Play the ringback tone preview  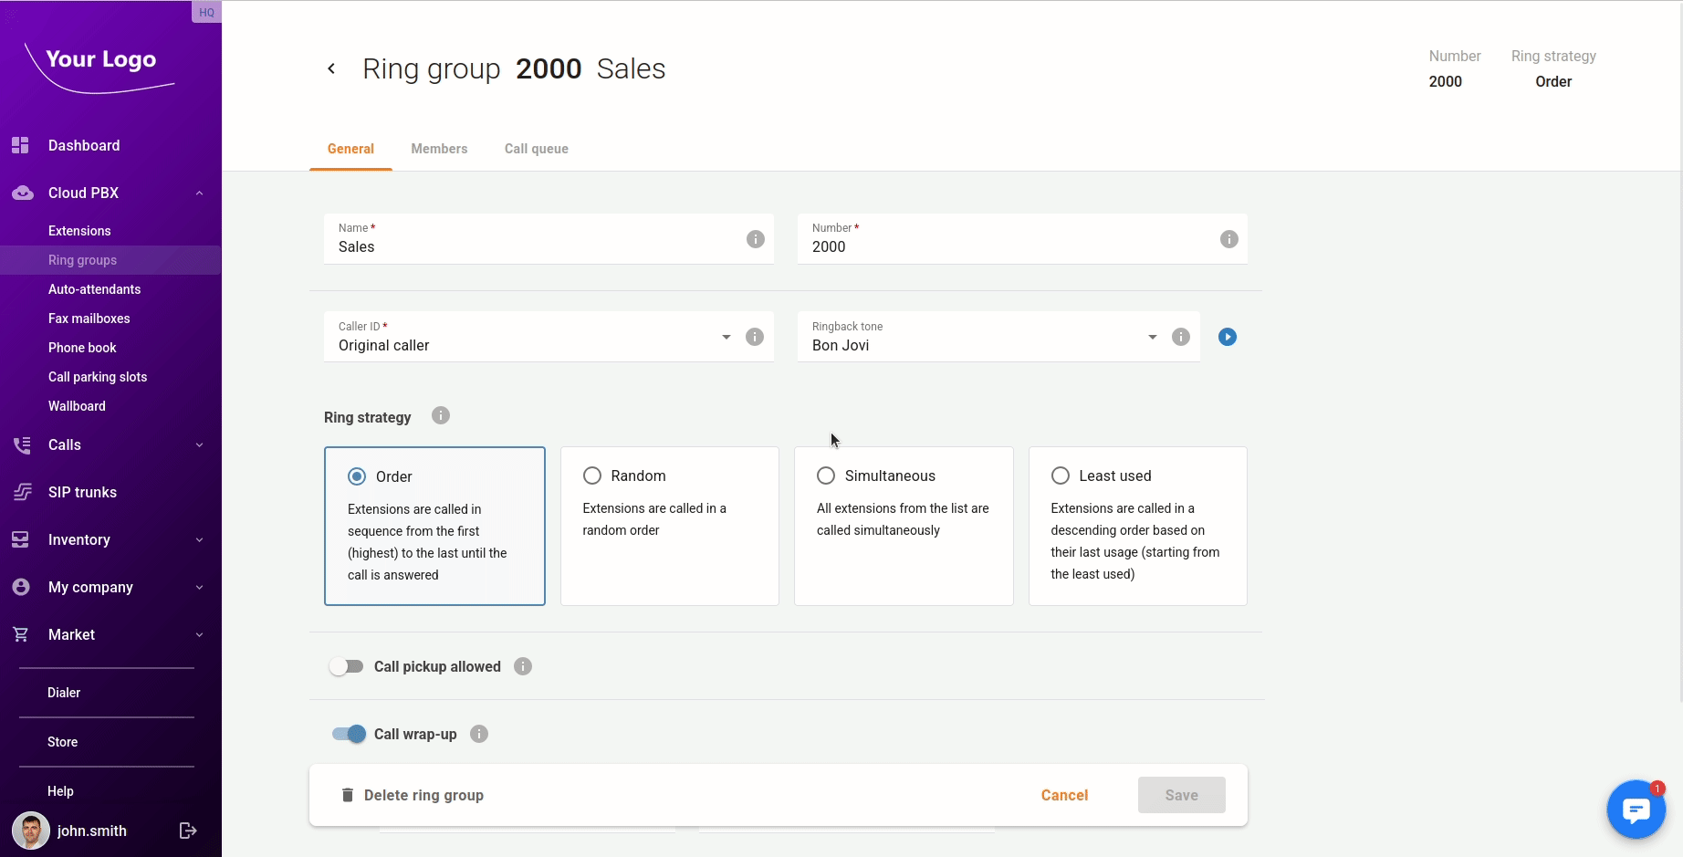[x=1228, y=337]
